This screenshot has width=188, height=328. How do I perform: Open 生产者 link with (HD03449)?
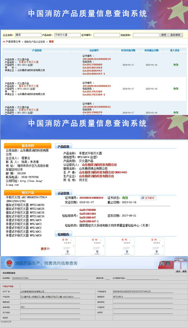click(x=103, y=172)
